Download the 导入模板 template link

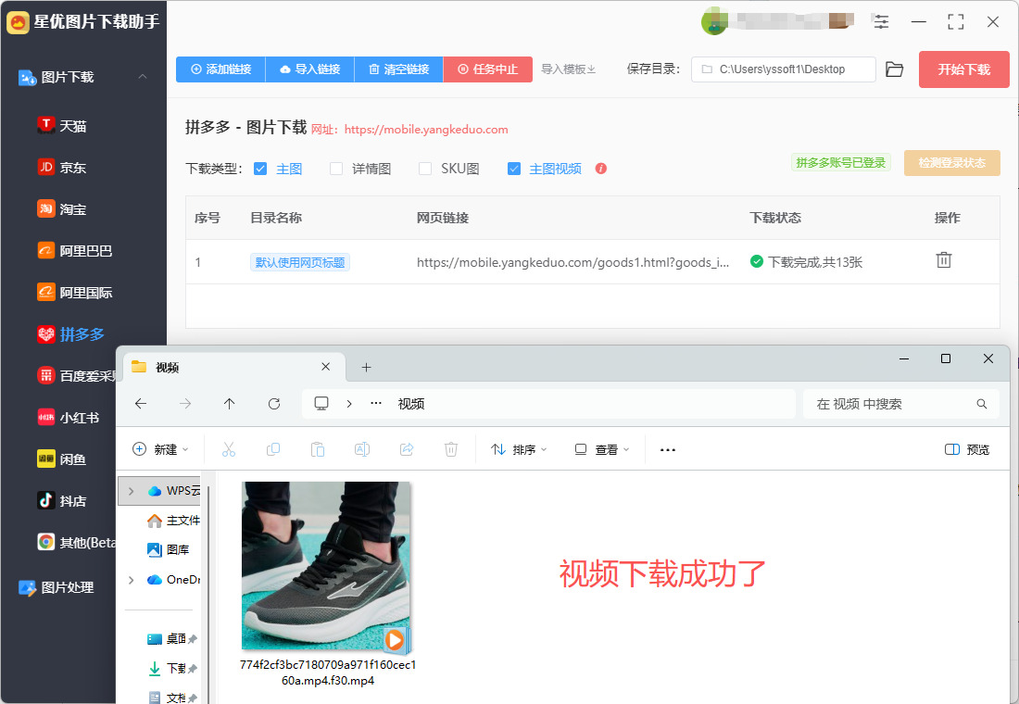[x=568, y=69]
